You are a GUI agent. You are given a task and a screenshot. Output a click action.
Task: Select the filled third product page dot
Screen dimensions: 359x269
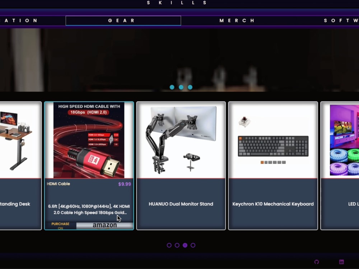point(185,245)
